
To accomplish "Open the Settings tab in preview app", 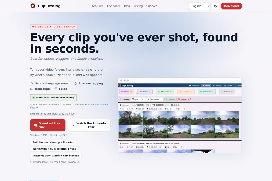I will [217, 86].
